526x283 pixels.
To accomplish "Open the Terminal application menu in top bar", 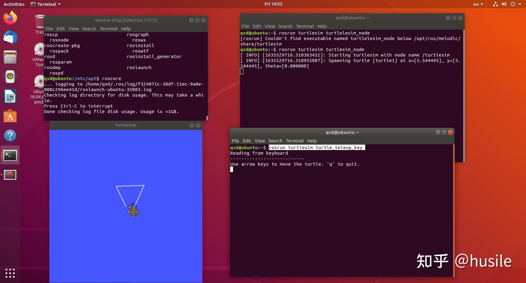I will pos(45,4).
